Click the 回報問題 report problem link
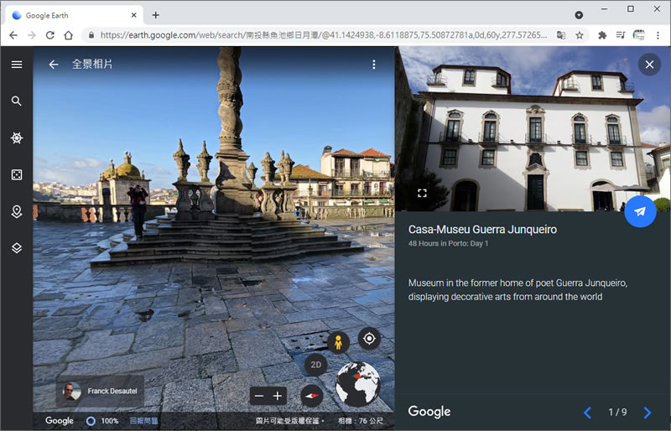671x431 pixels. (x=143, y=421)
